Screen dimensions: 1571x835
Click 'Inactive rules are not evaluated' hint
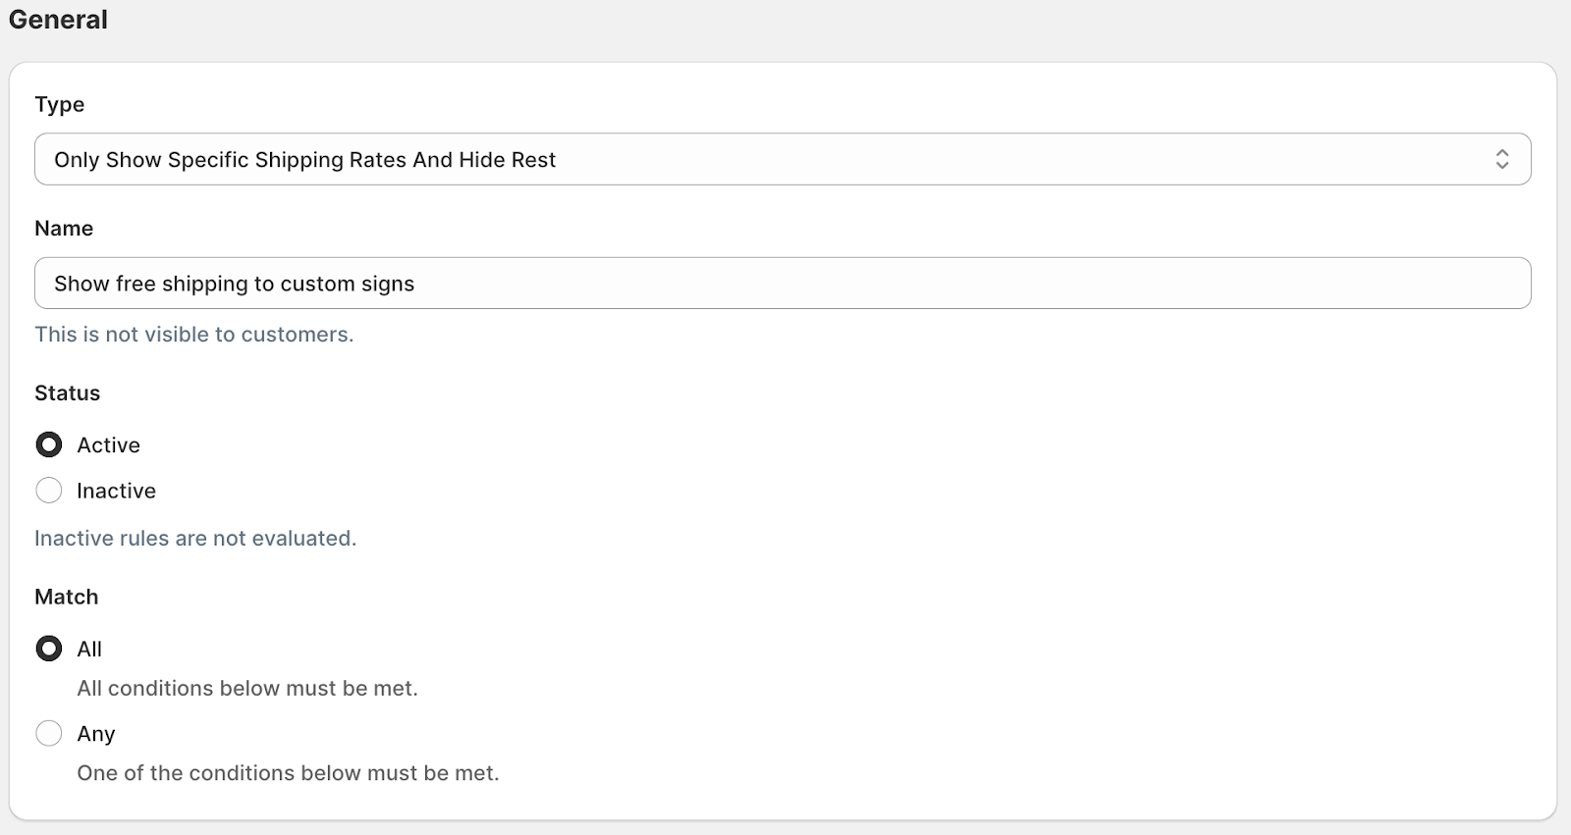(195, 538)
